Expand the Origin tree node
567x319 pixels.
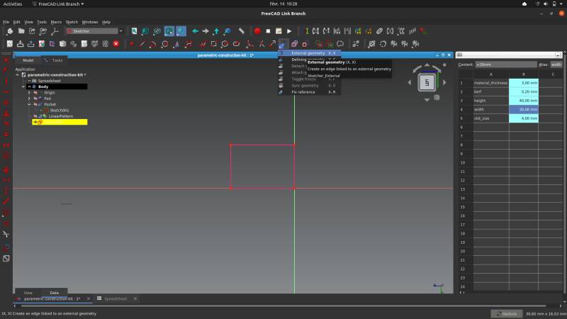(29, 93)
